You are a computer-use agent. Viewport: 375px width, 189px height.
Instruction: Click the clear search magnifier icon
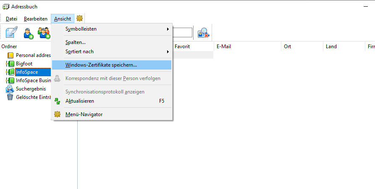[204, 33]
